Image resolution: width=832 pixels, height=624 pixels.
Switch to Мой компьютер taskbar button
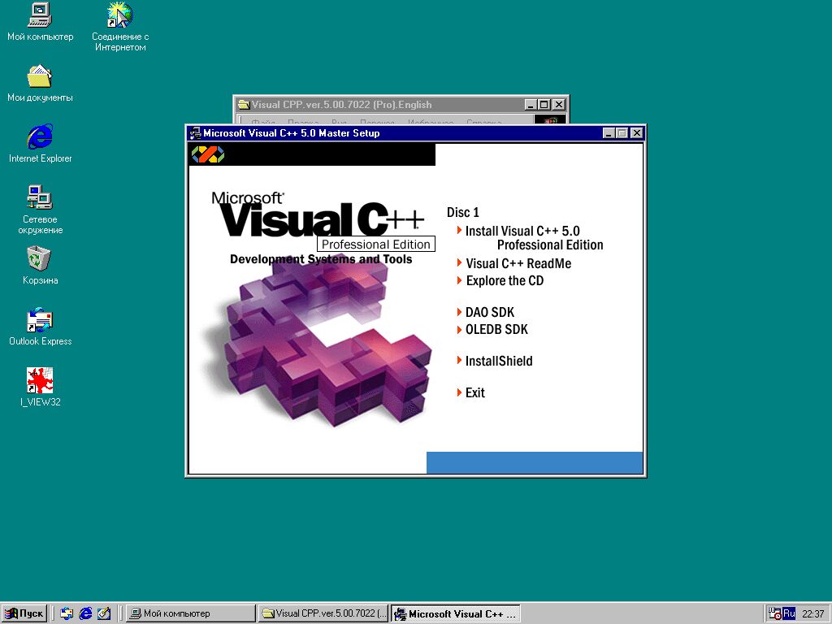click(190, 613)
